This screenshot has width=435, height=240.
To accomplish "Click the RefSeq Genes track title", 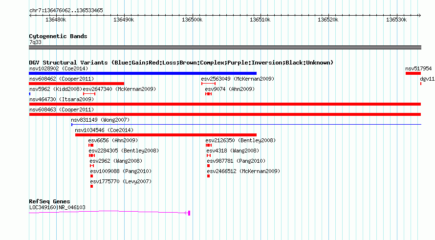I will coord(49,201).
